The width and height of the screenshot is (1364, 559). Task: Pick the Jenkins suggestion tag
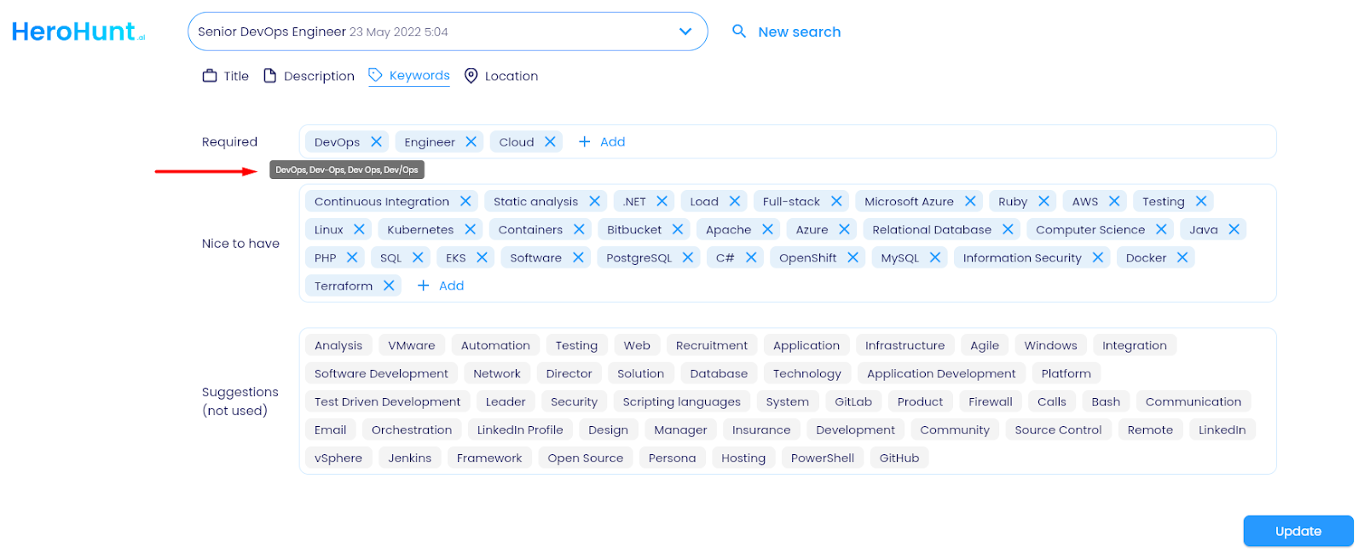409,458
